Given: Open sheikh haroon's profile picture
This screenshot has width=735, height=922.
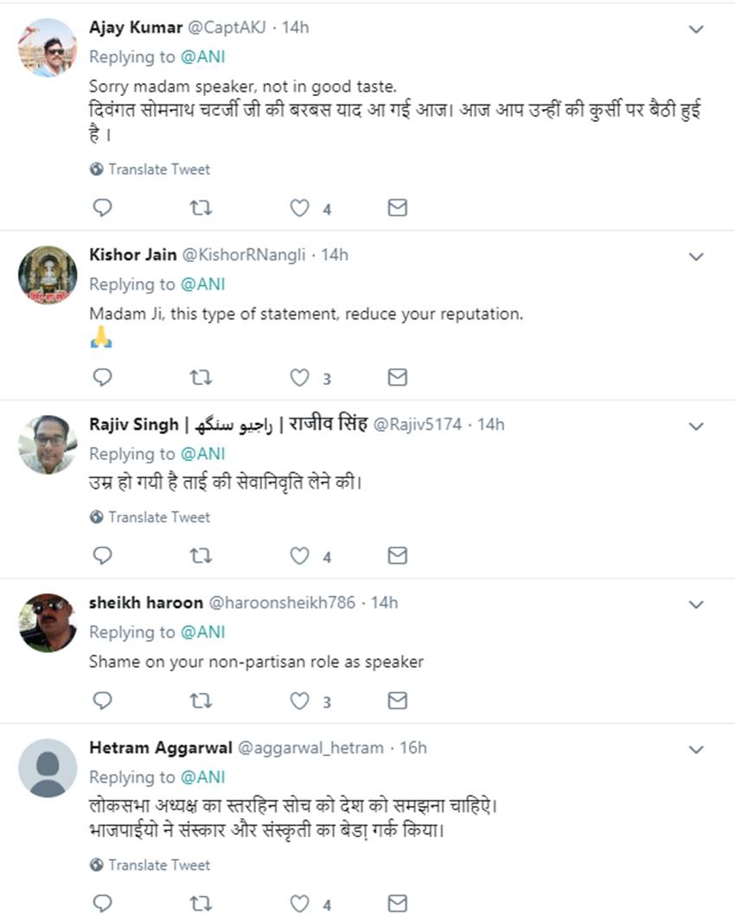Looking at the screenshot, I should 48,623.
